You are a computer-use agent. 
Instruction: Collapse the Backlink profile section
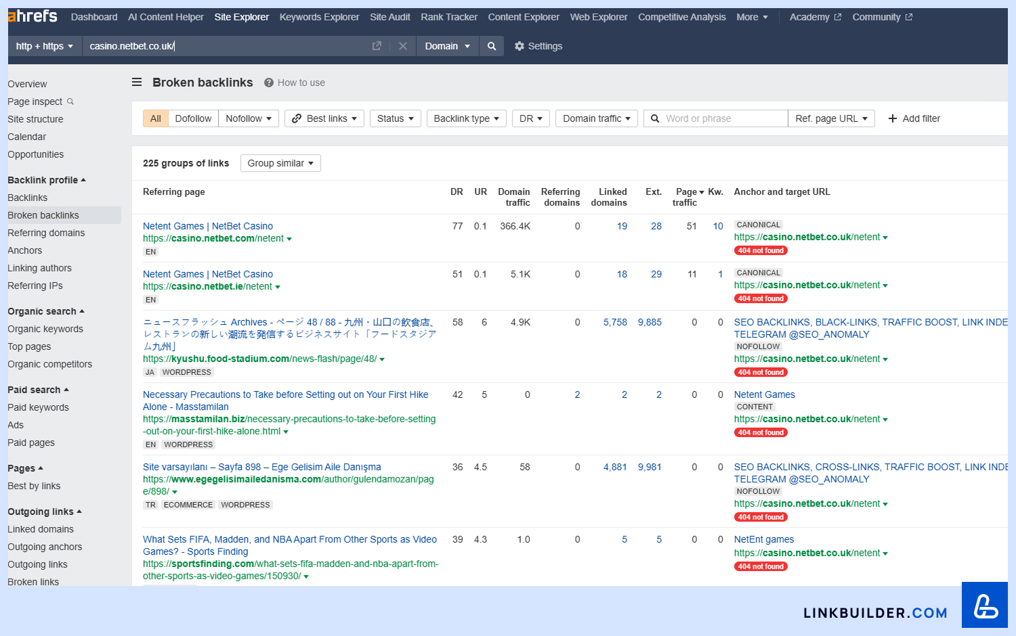(47, 180)
